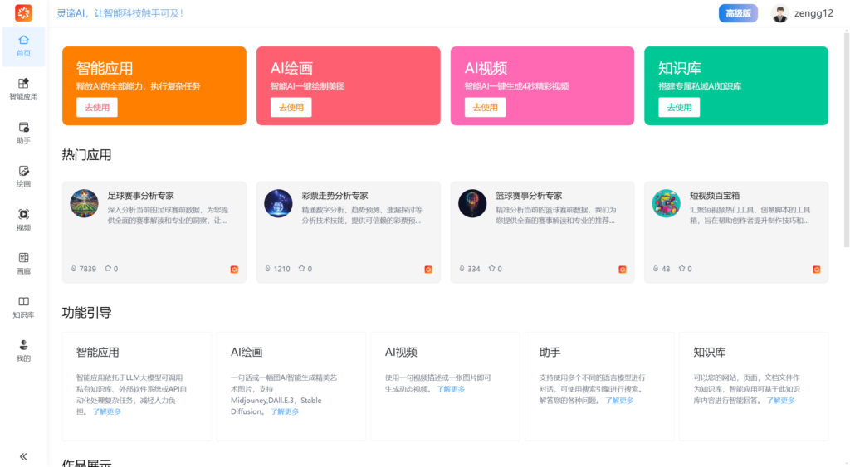
Task: Click the 灵谛AI slogan text in header
Action: (x=120, y=13)
